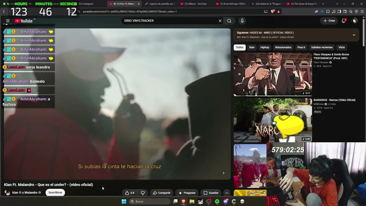The height and width of the screenshot is (206, 366).
Task: Open the Windows Start menu
Action: (x=124, y=201)
